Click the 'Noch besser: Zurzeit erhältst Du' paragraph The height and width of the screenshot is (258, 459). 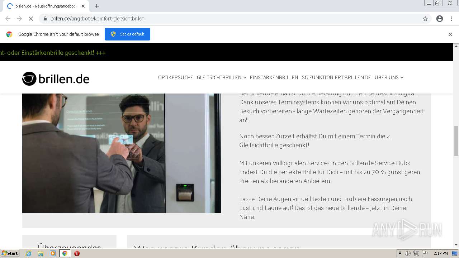click(x=315, y=140)
